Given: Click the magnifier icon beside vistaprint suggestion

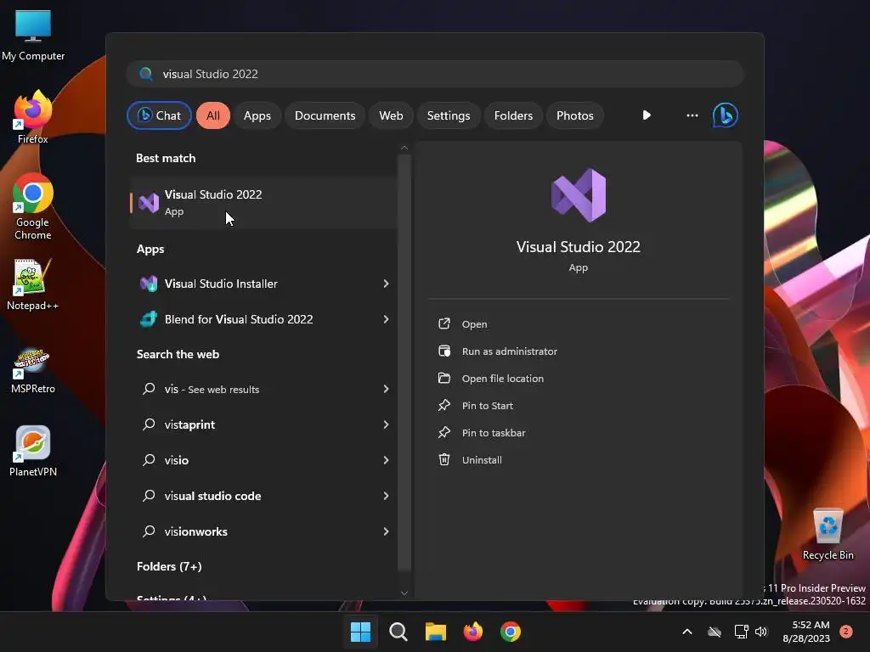Looking at the screenshot, I should pos(149,424).
